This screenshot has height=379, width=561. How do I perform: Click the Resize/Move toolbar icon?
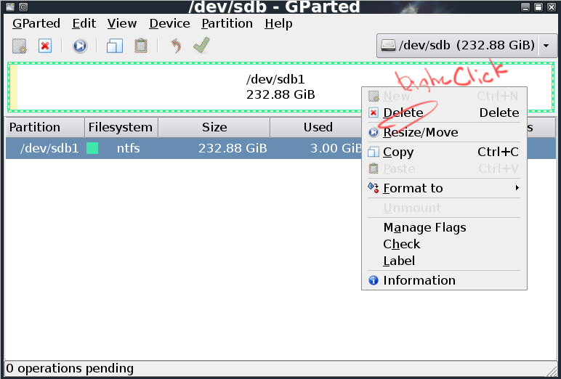click(x=80, y=46)
